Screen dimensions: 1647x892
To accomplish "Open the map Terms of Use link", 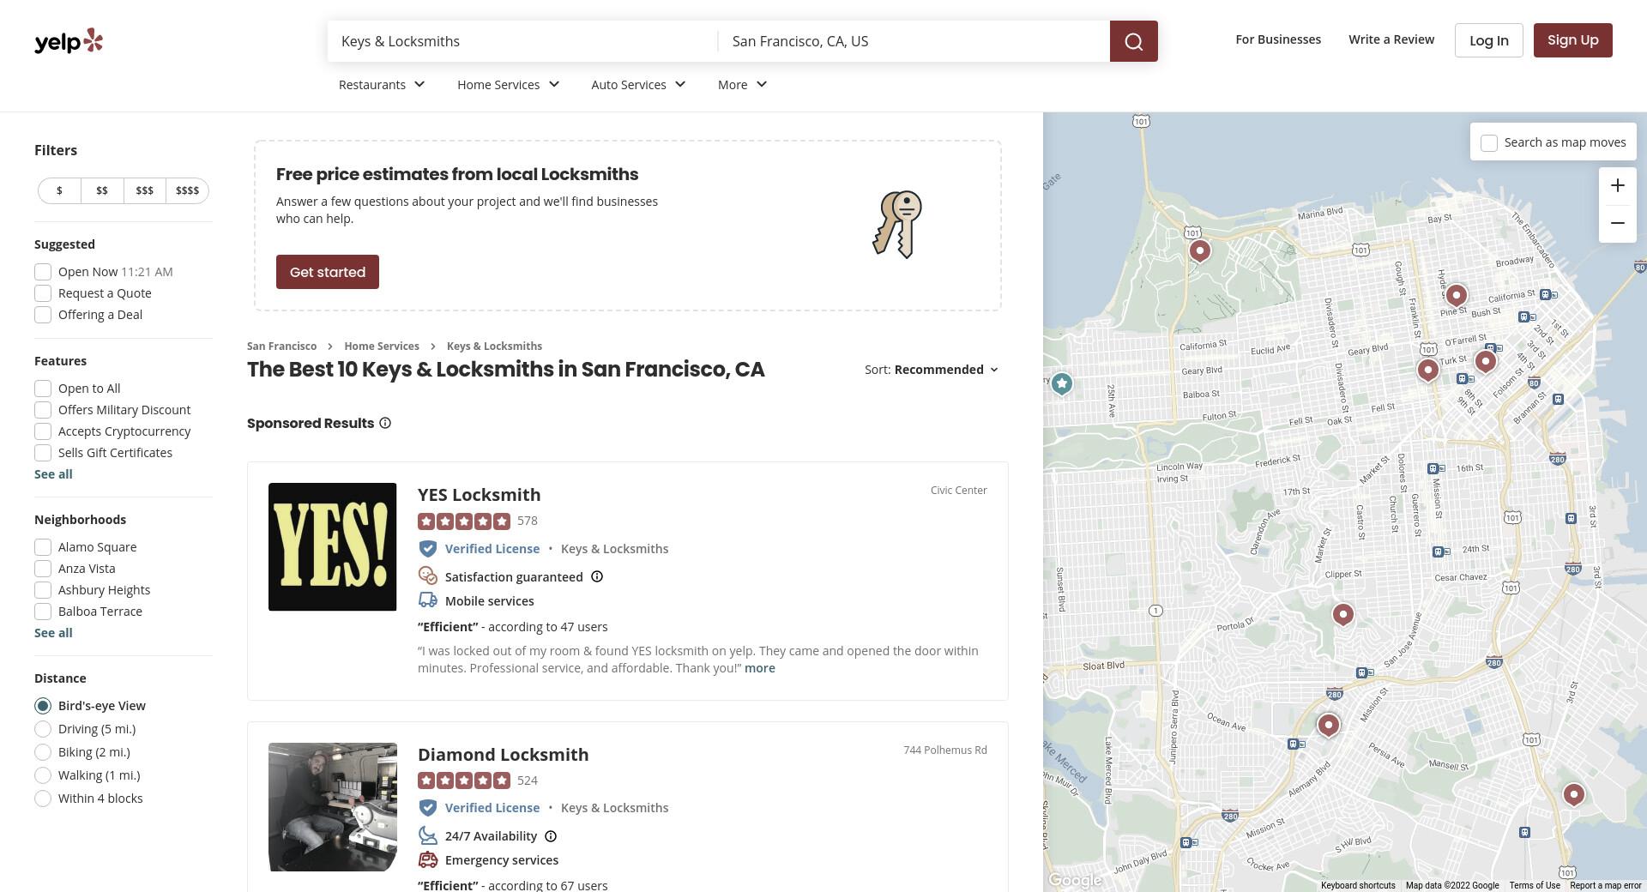I will (x=1535, y=885).
